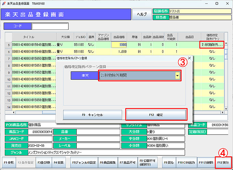The height and width of the screenshot is (170, 233).
Task: Click F3 並び順 function button
Action: 43,162
